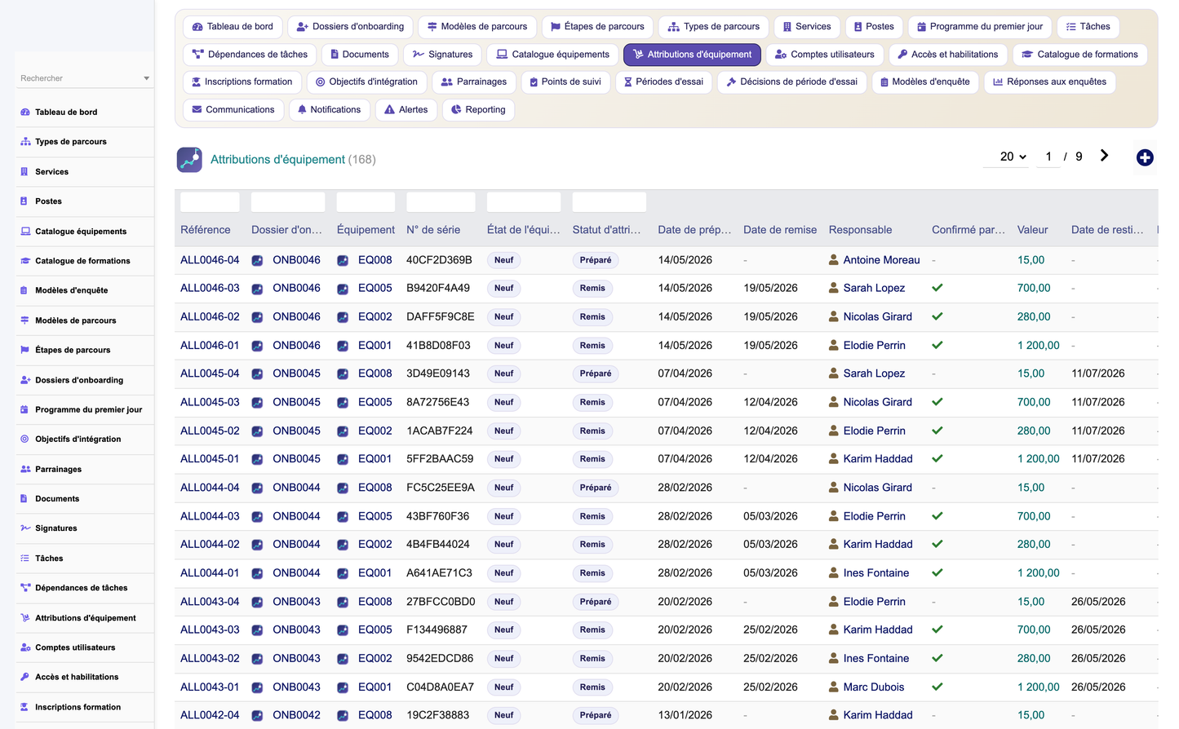Open Ines Fontaine link in ALL0044-01 row
Screen dimensions: 1179x729
click(x=876, y=573)
